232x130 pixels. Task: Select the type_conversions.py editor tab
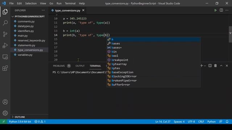click(68, 10)
